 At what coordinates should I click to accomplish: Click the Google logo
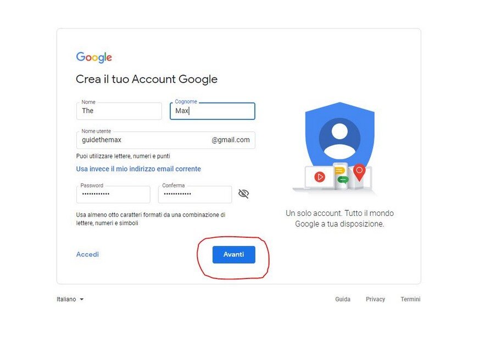(x=94, y=58)
